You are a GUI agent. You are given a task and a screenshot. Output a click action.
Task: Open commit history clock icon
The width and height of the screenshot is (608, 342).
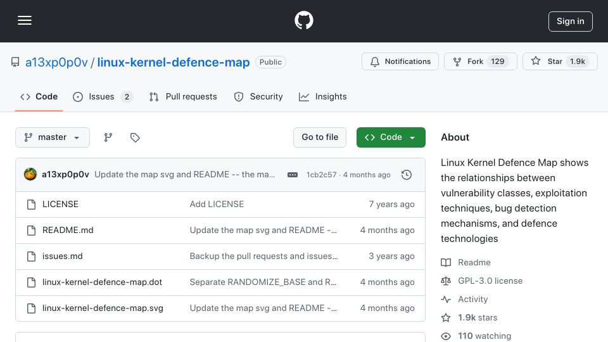coord(407,175)
